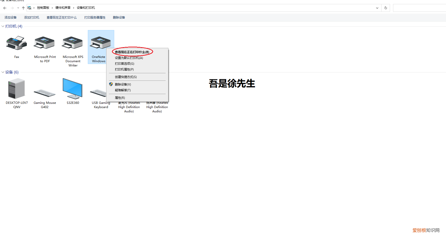Refresh the page with the refresh icon
Image resolution: width=446 pixels, height=235 pixels.
pyautogui.click(x=386, y=8)
